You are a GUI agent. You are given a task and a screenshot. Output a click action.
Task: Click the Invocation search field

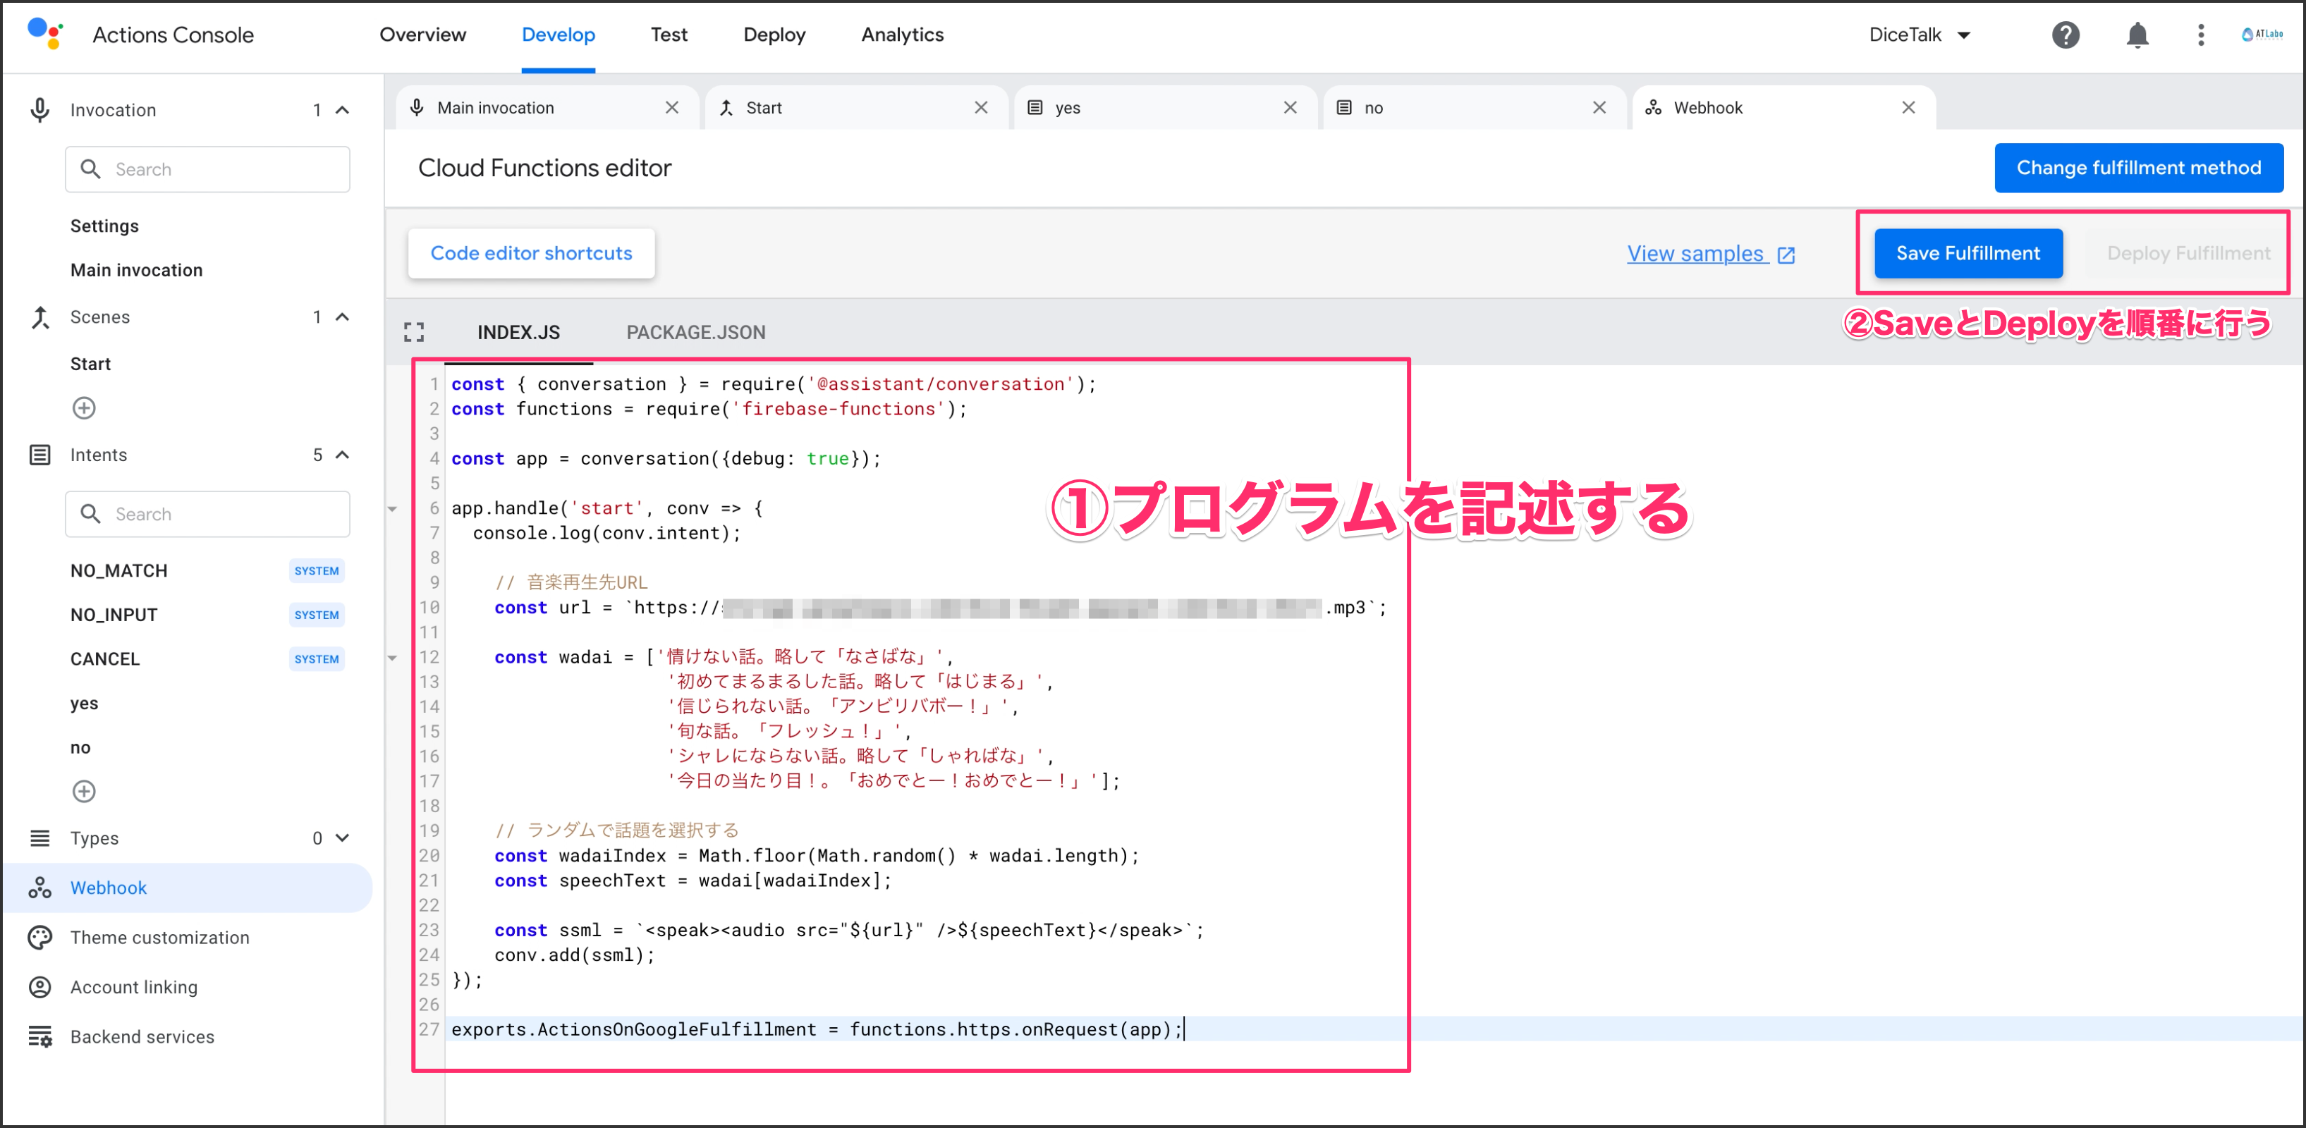pyautogui.click(x=208, y=169)
